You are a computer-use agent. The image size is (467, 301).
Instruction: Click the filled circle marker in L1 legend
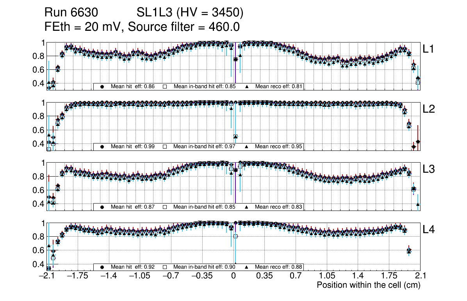102,87
